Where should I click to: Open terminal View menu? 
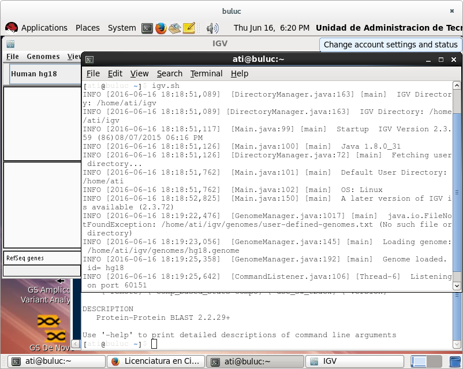tap(139, 73)
